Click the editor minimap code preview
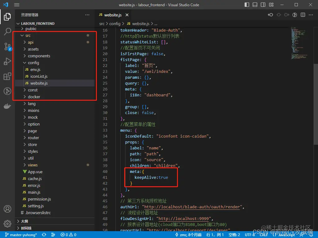 (x=299, y=43)
